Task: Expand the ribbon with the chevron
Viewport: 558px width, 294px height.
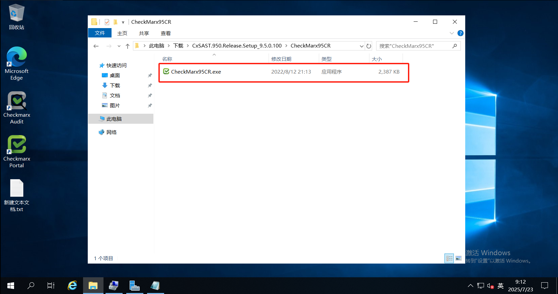Action: click(451, 33)
